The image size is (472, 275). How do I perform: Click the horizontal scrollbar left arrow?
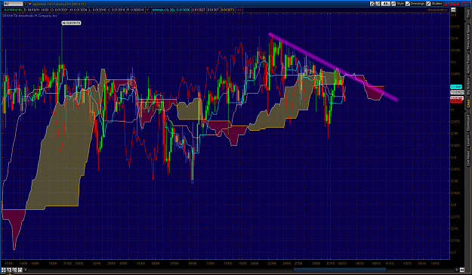(25, 270)
